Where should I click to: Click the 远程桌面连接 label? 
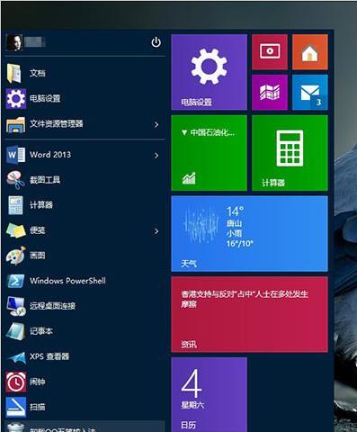52,306
